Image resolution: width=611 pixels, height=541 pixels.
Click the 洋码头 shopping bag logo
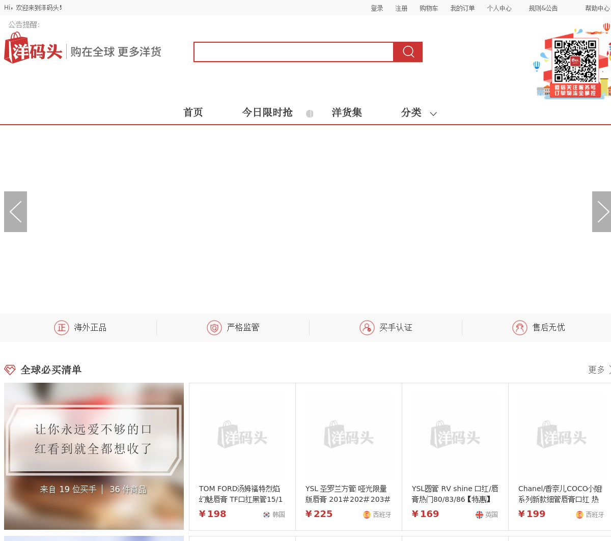(33, 49)
